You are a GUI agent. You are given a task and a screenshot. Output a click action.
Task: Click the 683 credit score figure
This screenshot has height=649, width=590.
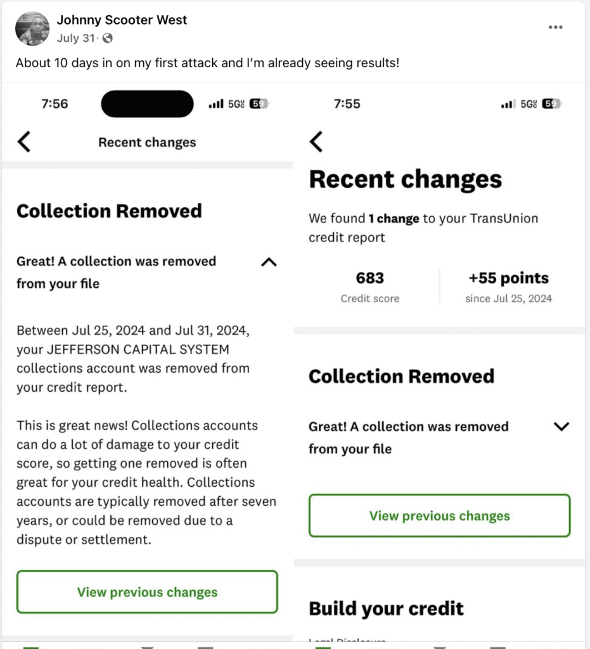[x=370, y=278]
